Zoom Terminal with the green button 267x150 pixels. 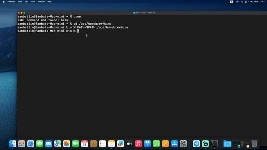click(24, 13)
